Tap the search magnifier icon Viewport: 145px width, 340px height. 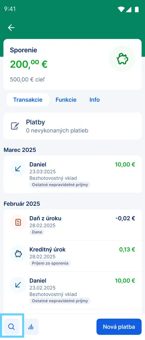(x=11, y=327)
